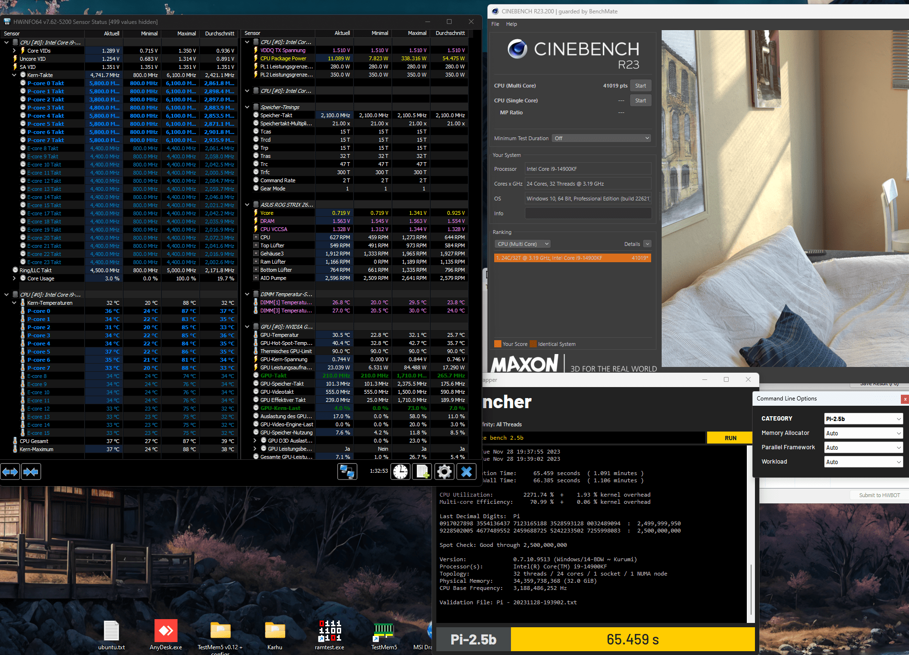Click the Vcore lightning bolt icon
This screenshot has width=909, height=655.
pyautogui.click(x=255, y=213)
